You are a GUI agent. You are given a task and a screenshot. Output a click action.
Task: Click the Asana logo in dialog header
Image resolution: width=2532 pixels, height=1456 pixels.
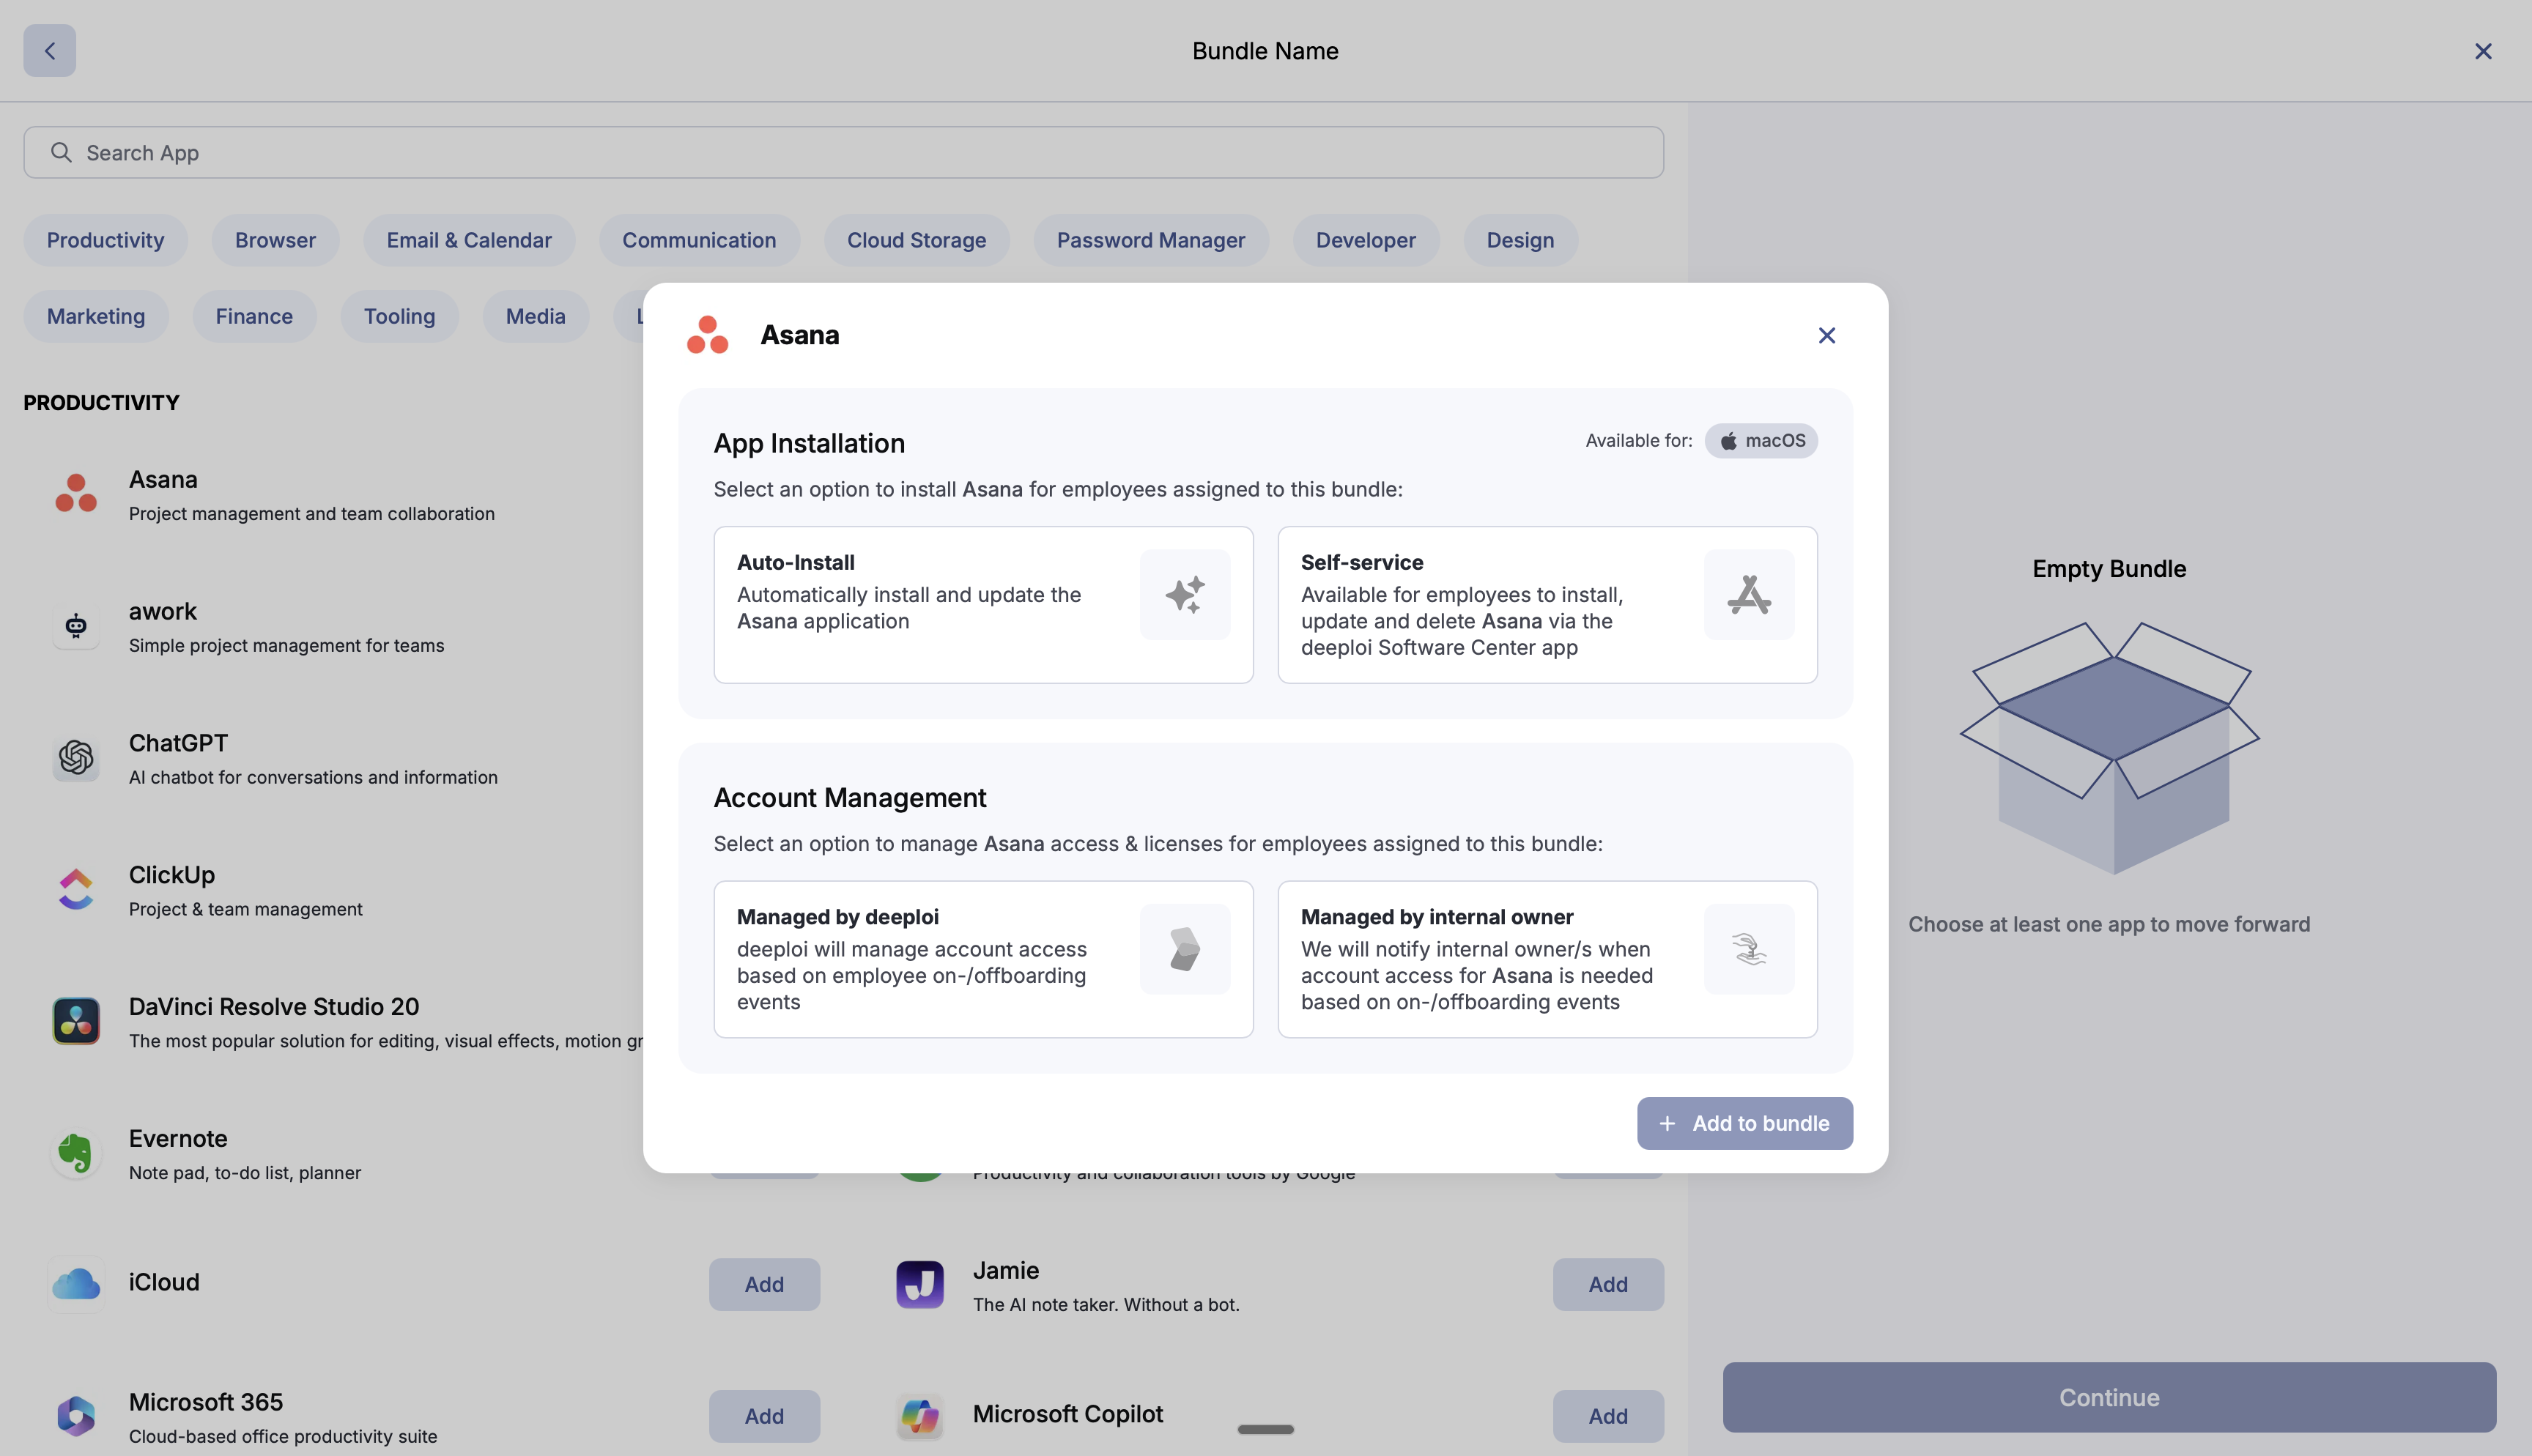click(x=707, y=335)
